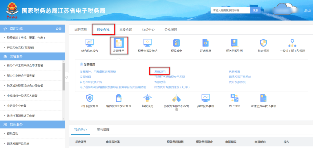Open 法律追责与救济事项 icon
Screen dimensions: 313x148
tap(263, 98)
